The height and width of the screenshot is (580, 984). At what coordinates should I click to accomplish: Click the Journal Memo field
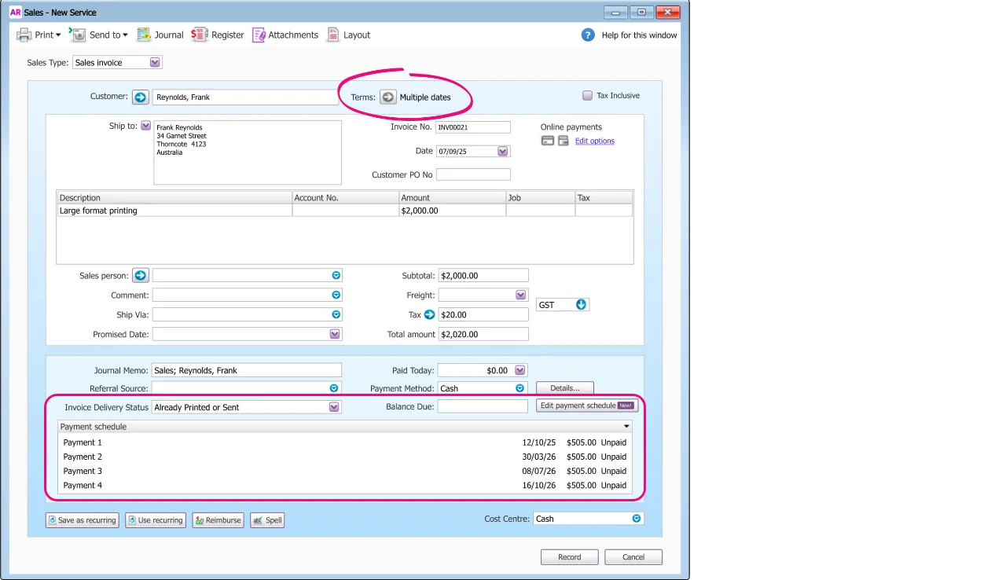(x=248, y=370)
